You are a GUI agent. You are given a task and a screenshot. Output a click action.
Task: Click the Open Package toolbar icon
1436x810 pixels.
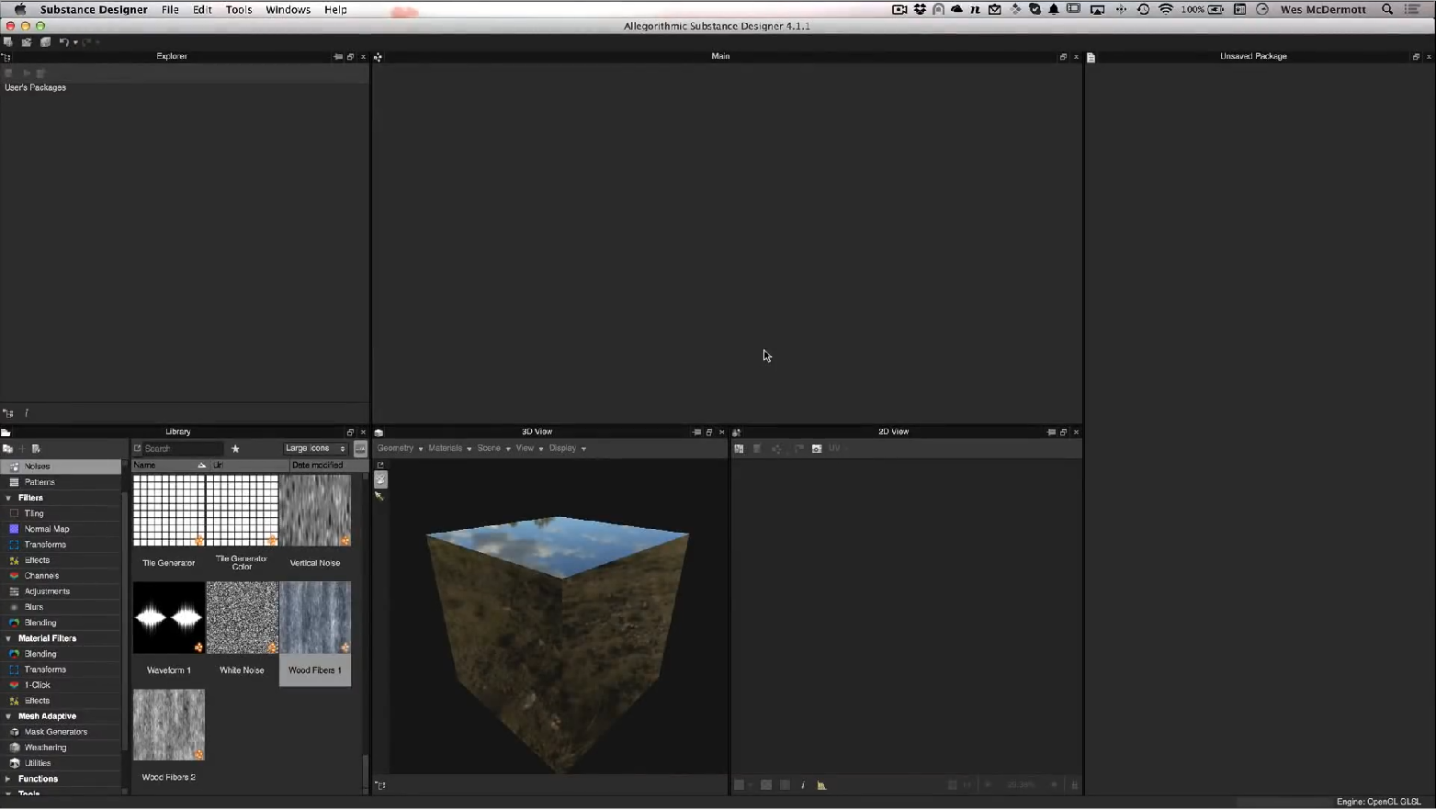(27, 42)
